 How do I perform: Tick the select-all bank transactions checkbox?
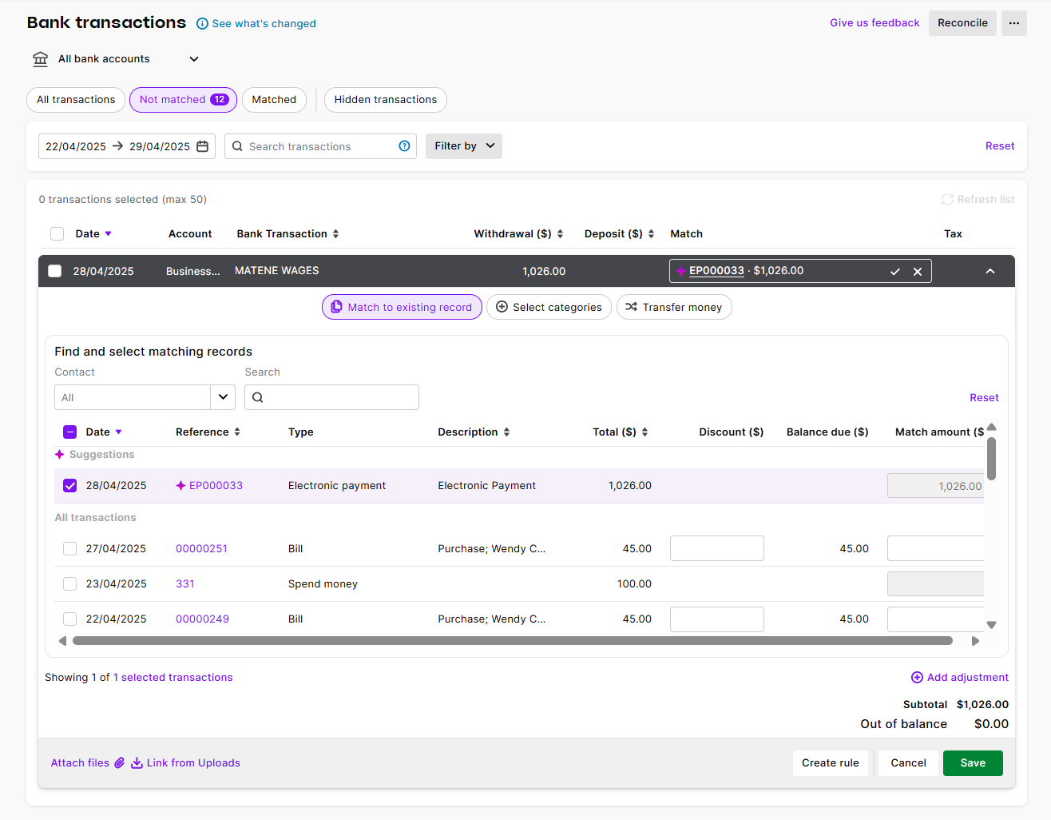pos(57,234)
